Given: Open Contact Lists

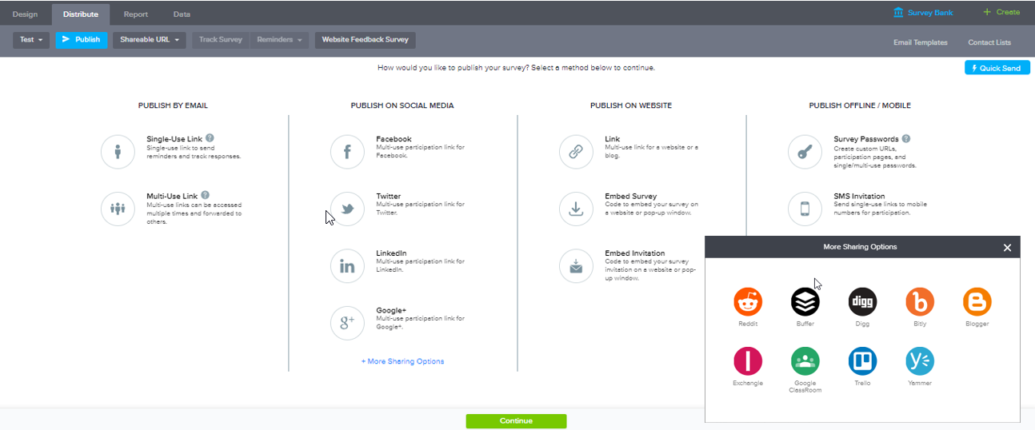Looking at the screenshot, I should click(989, 42).
